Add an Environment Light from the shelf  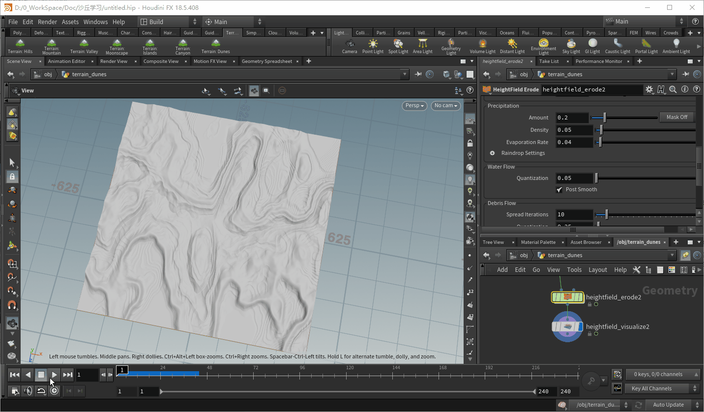point(543,46)
